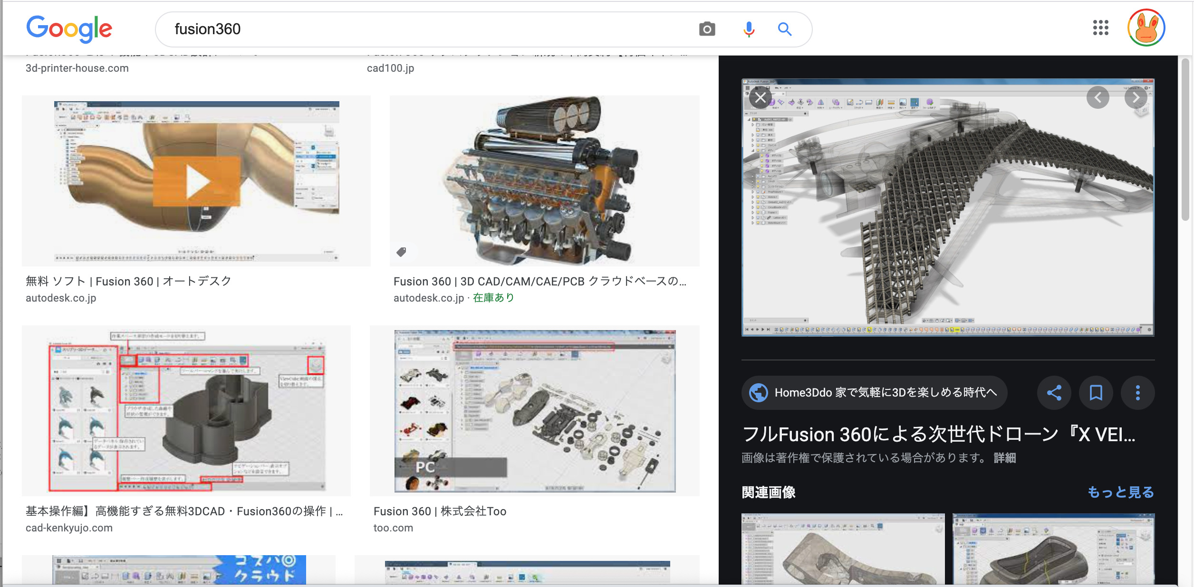Open the cad-kenkyujo annotated interface image

[186, 411]
